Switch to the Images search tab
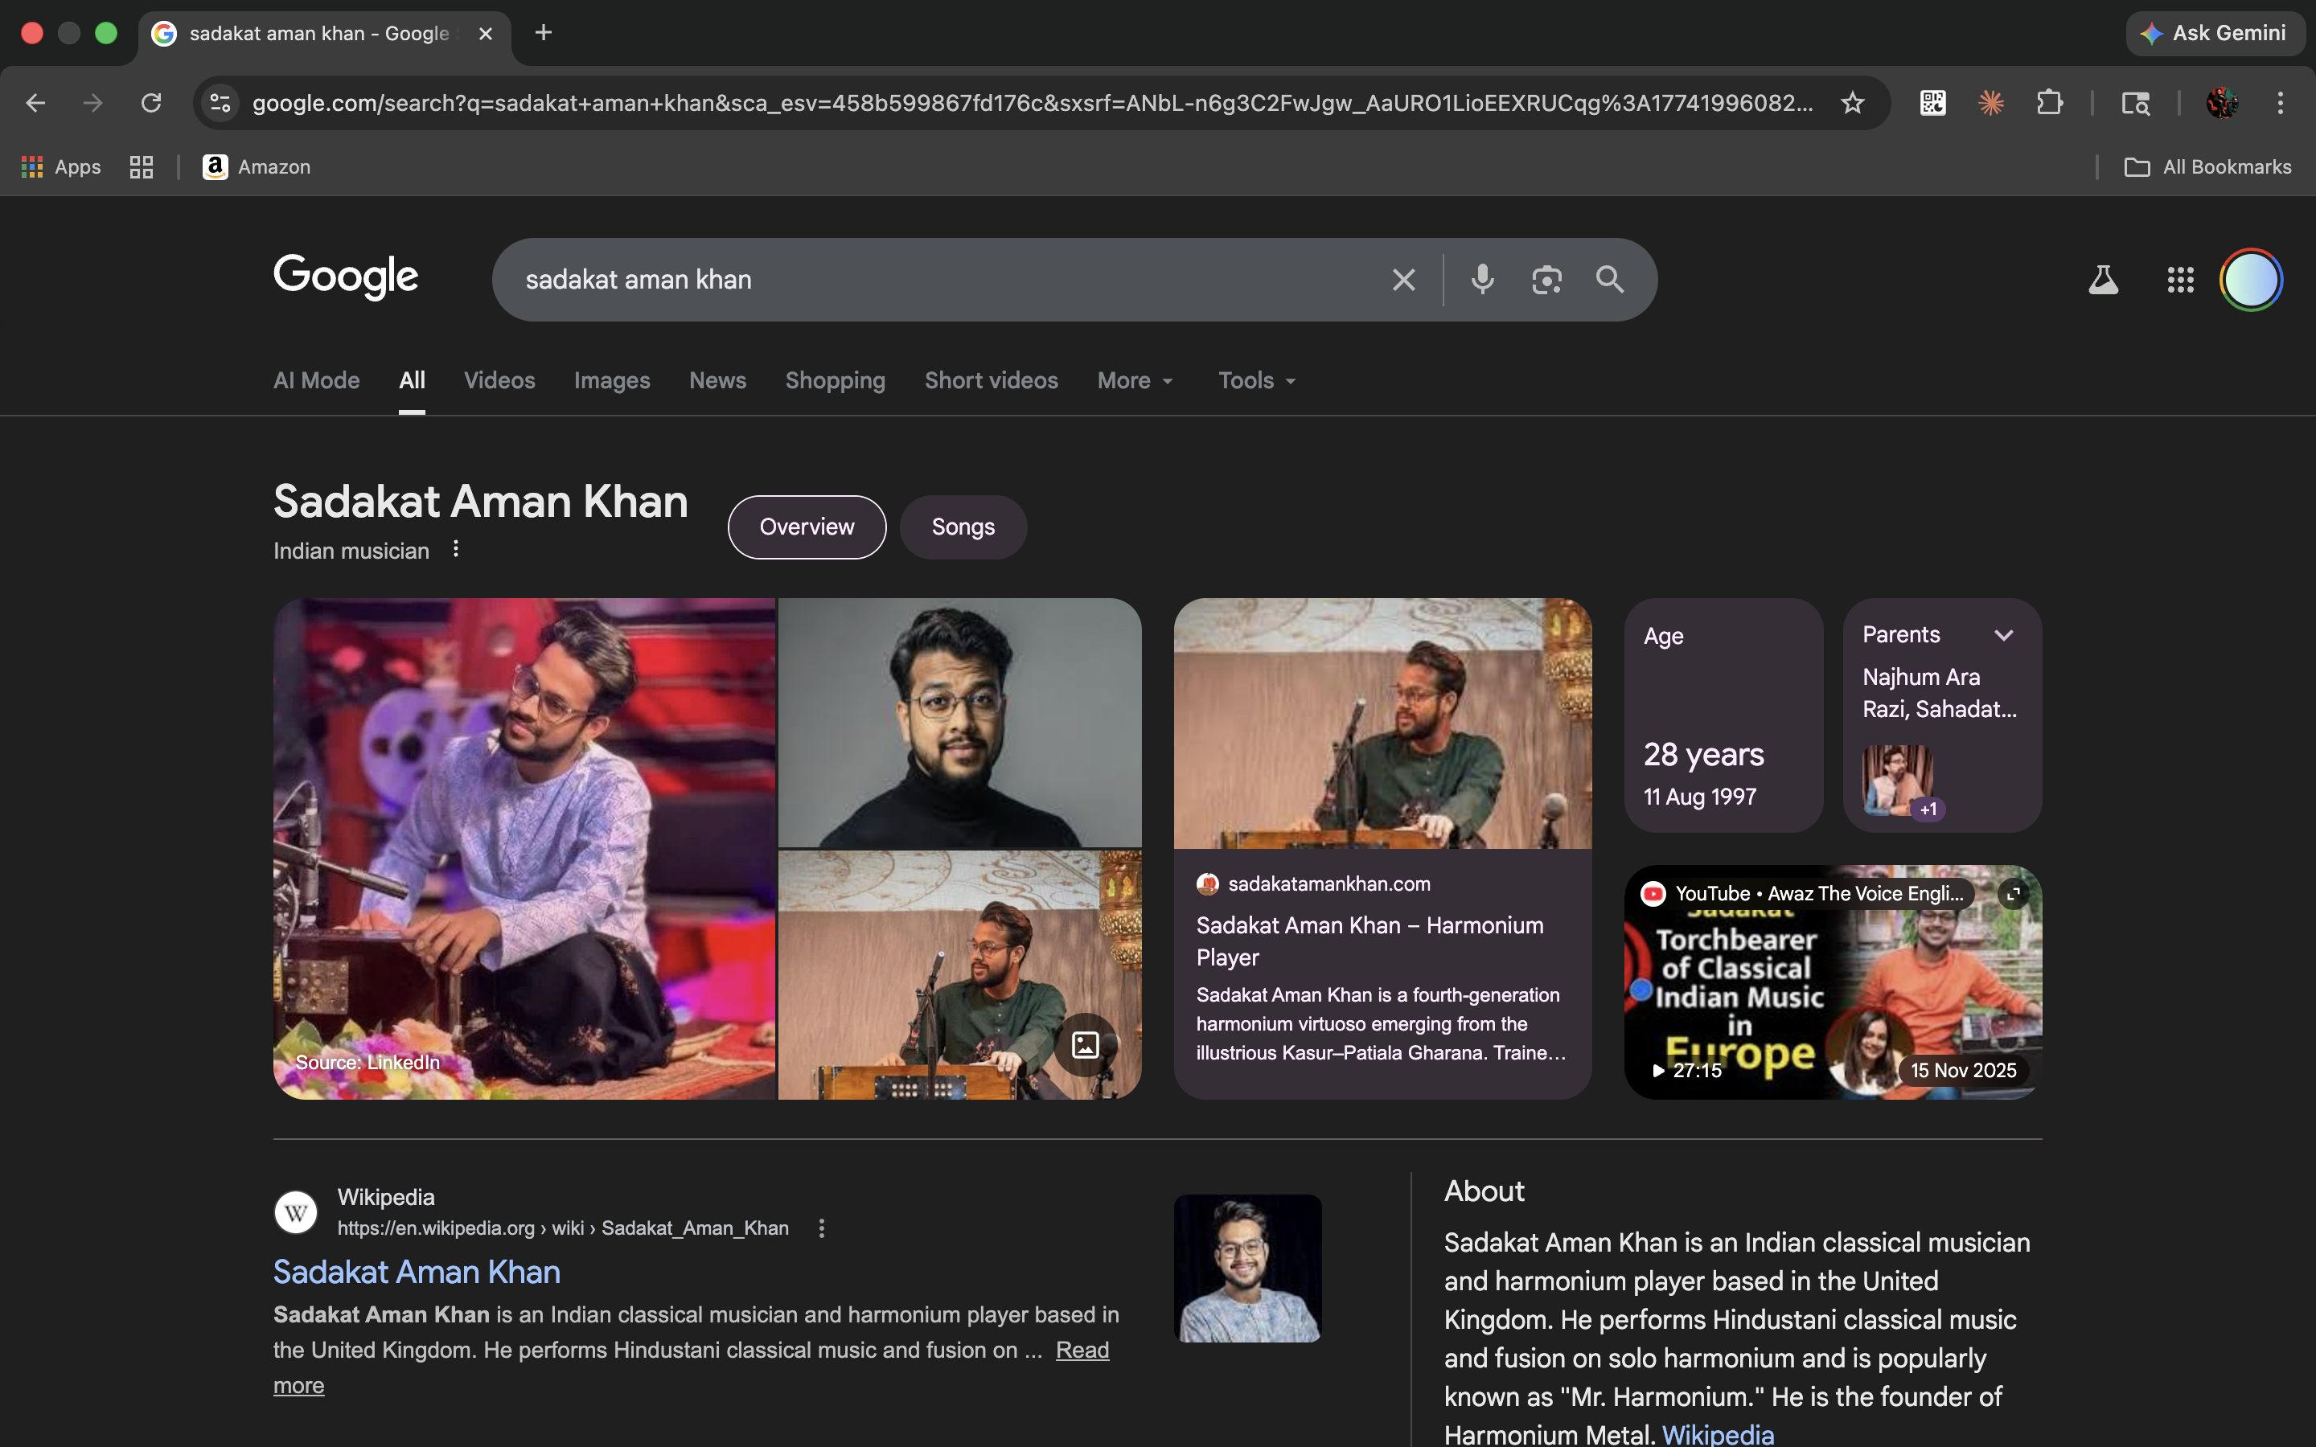Image resolution: width=2316 pixels, height=1447 pixels. tap(611, 380)
